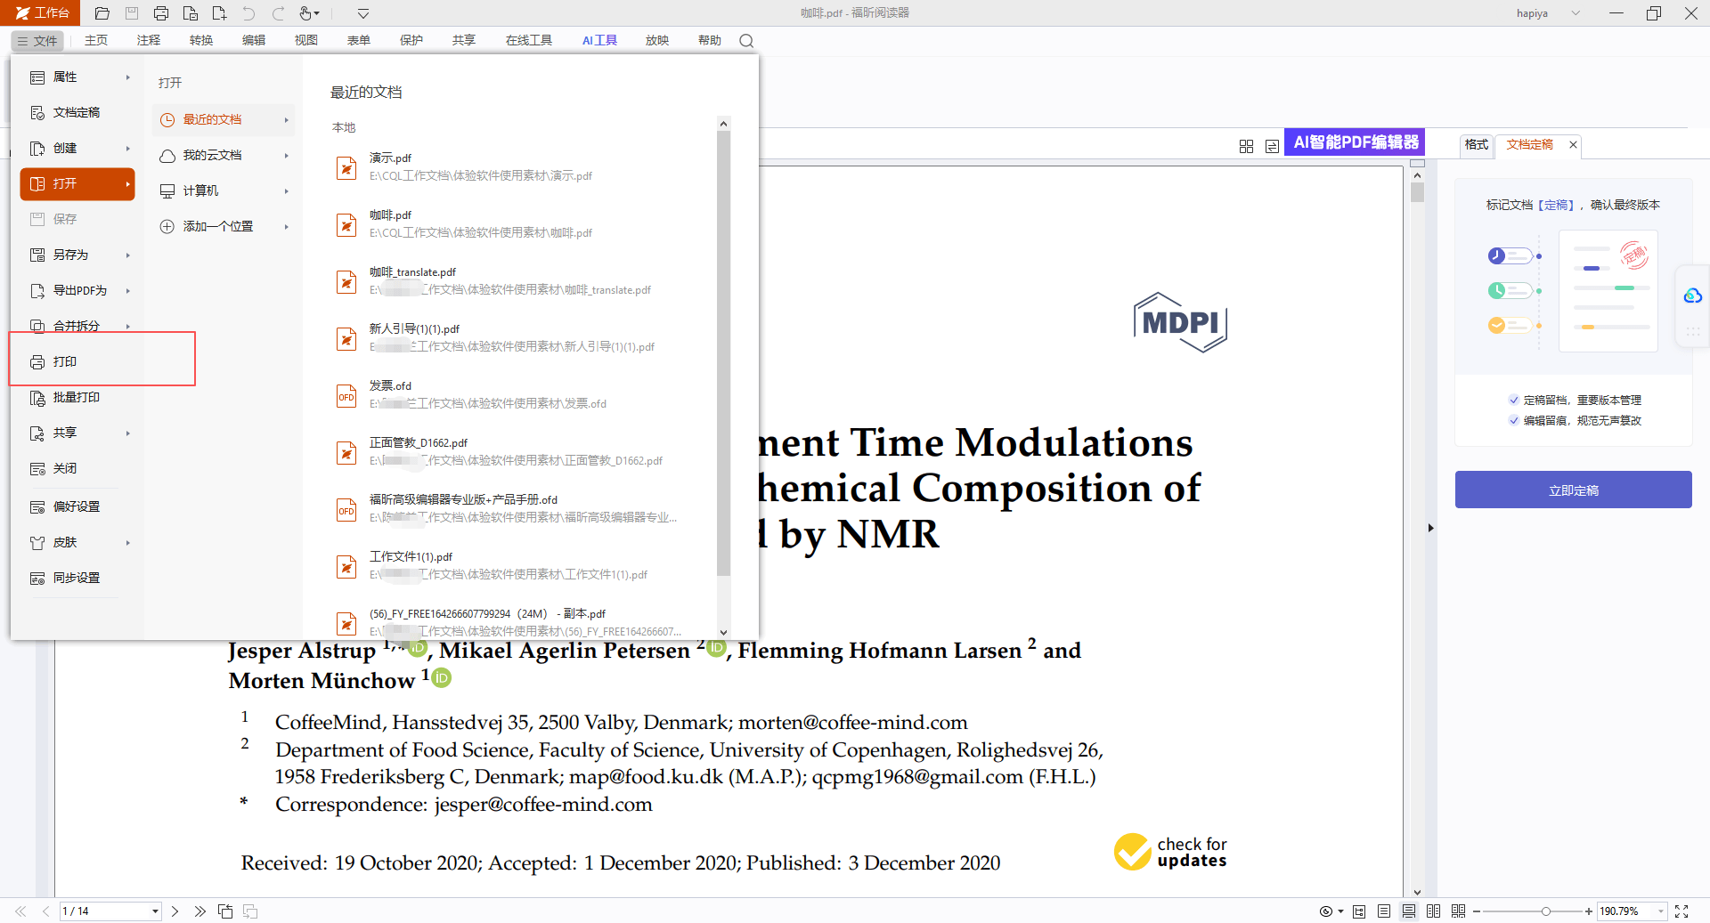1710x923 pixels.
Task: Click the AI智能PDF编辑器 banner button
Action: coord(1355,142)
